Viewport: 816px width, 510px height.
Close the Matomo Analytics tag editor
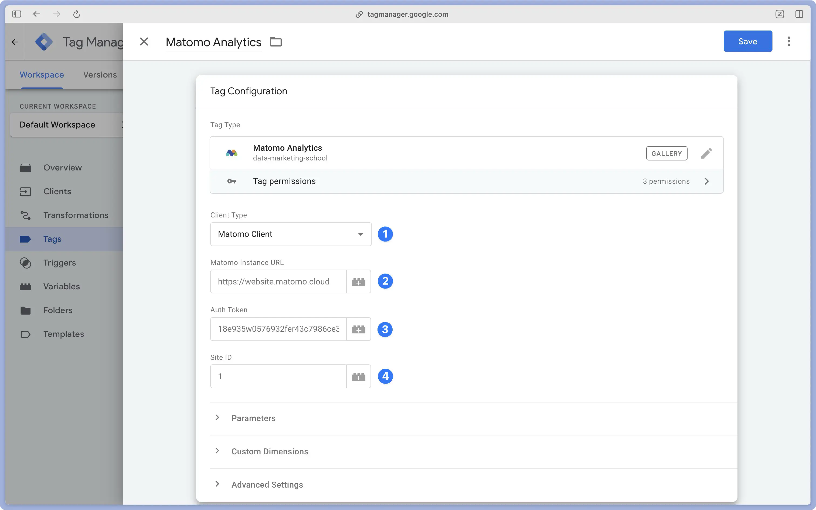coord(144,42)
